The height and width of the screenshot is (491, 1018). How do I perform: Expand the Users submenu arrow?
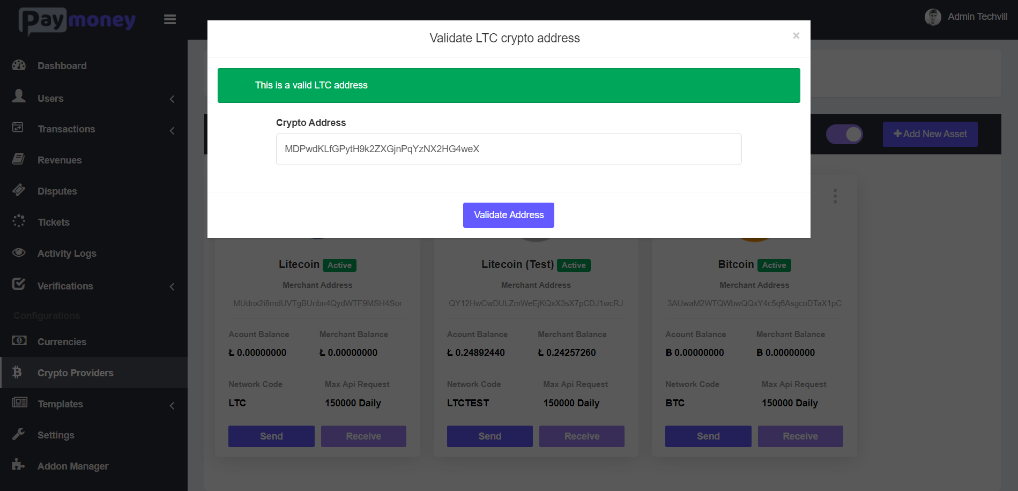[172, 99]
